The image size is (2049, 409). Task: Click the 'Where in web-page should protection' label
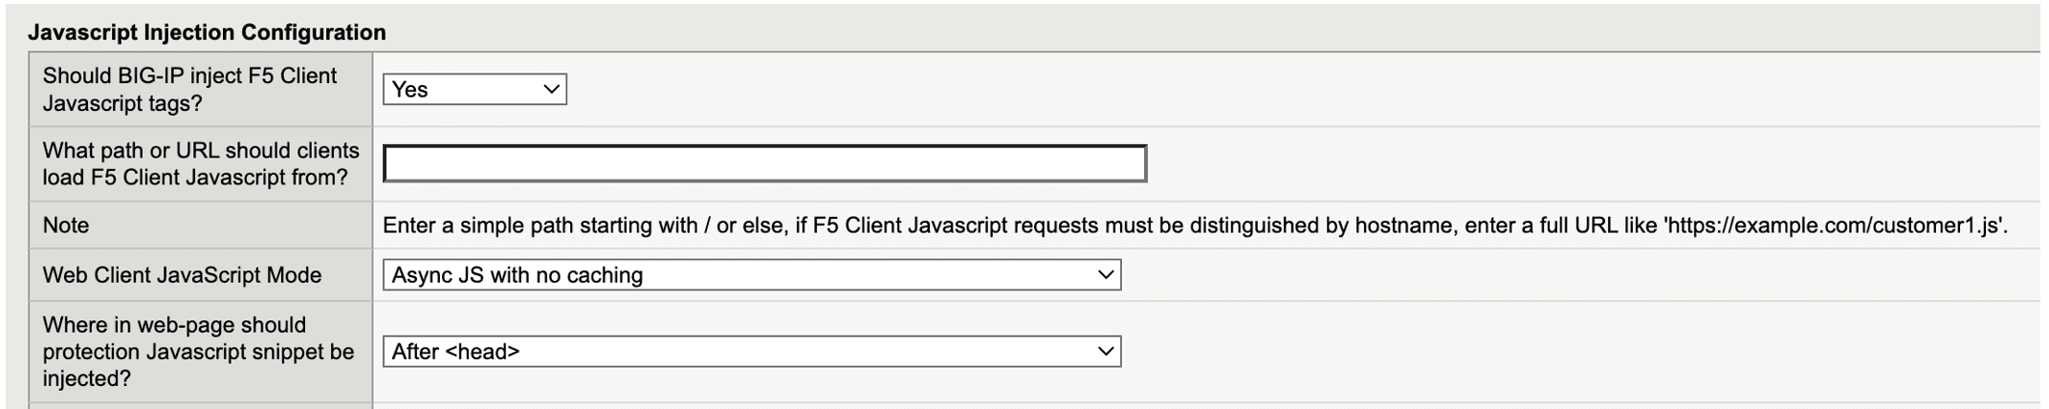174,326
